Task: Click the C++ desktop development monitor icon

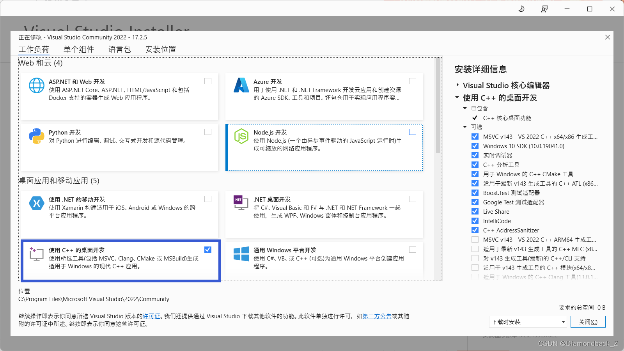Action: [36, 254]
